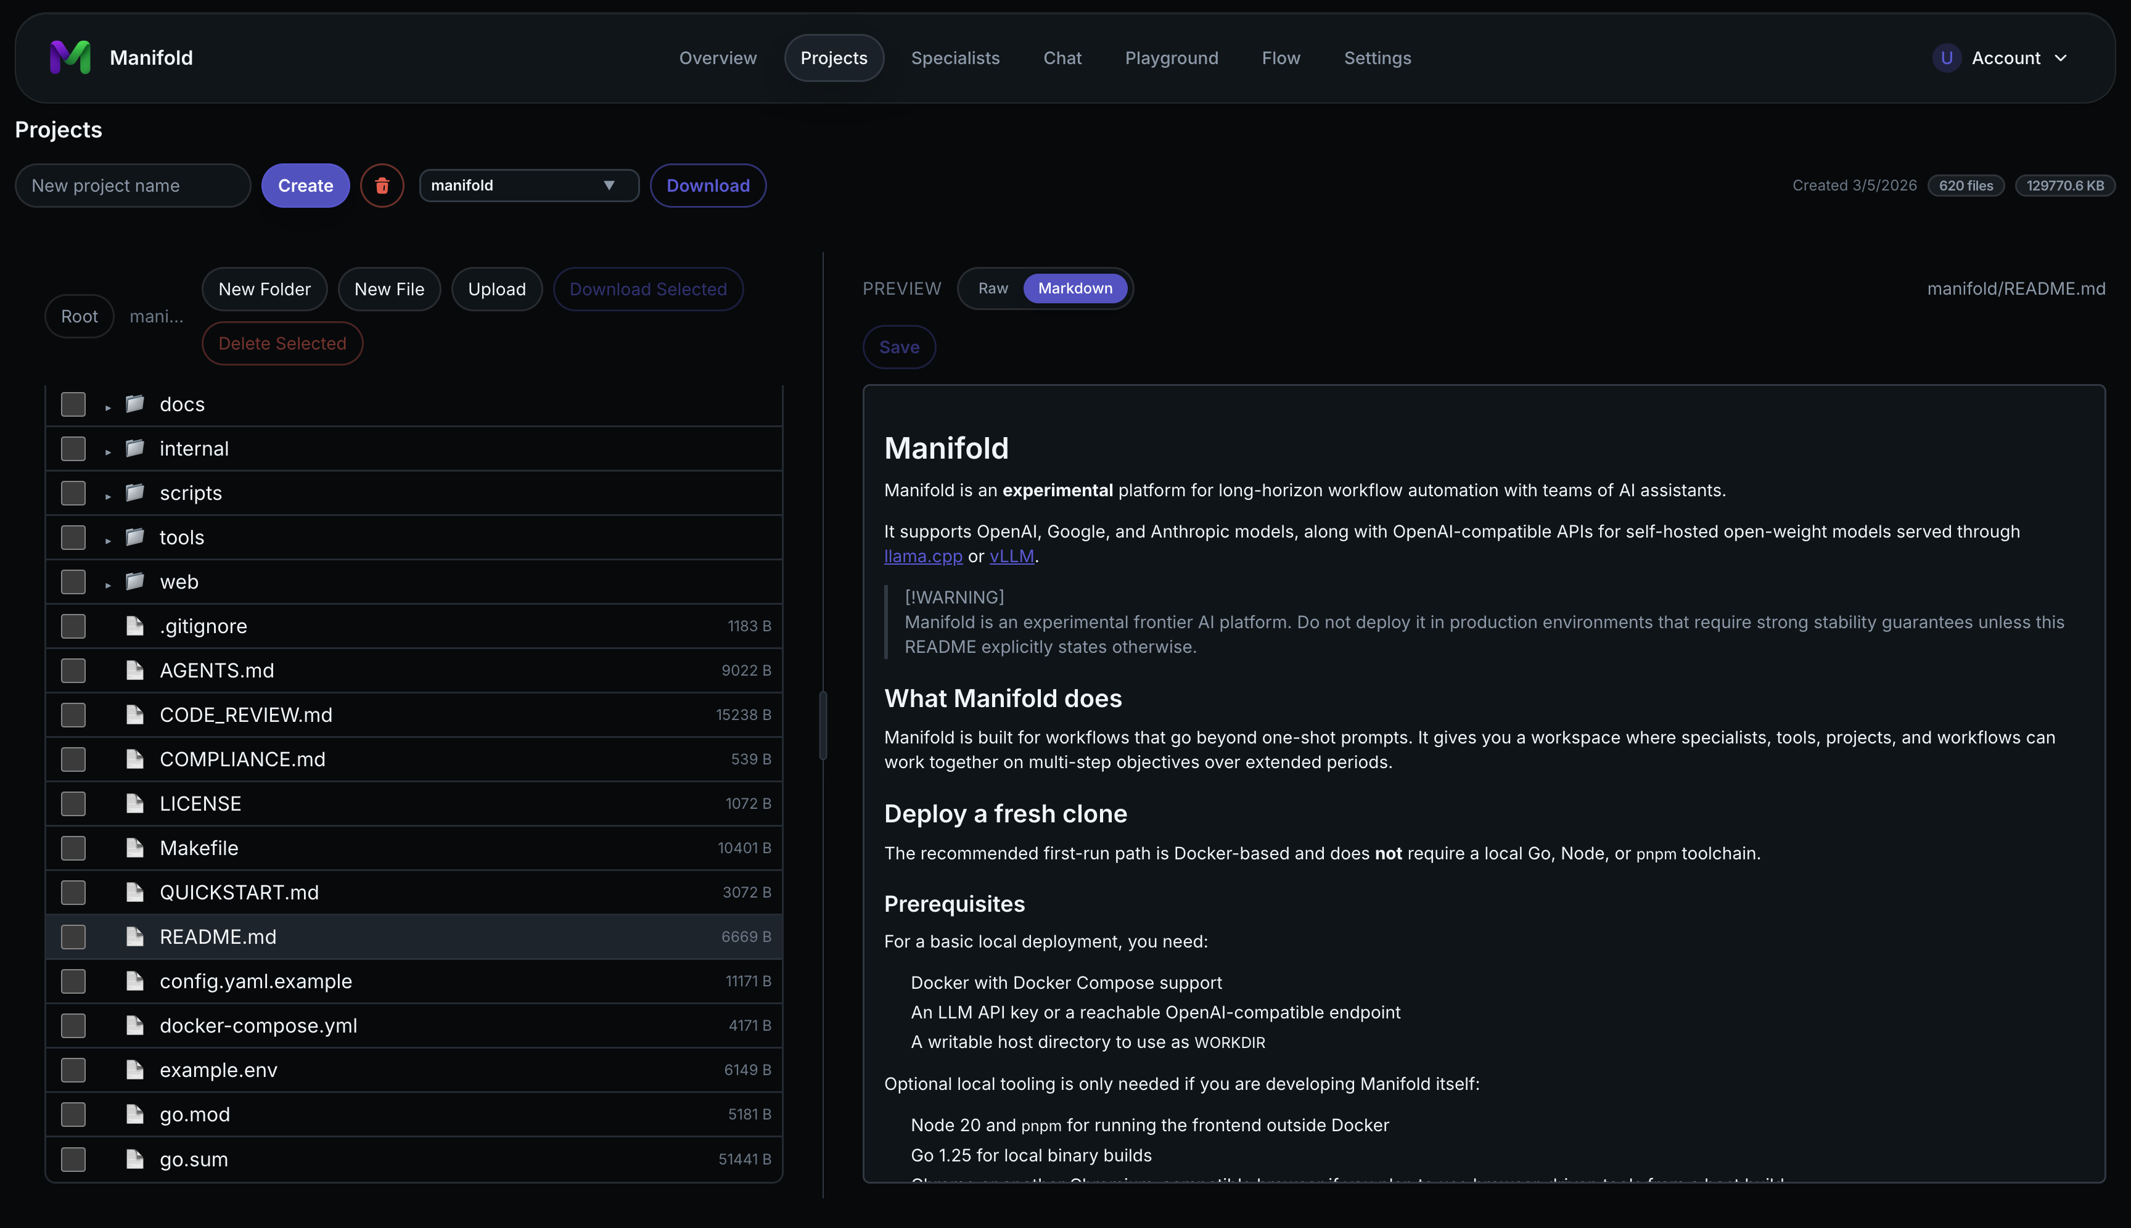
Task: Go to the Overview tab
Action: tap(718, 58)
